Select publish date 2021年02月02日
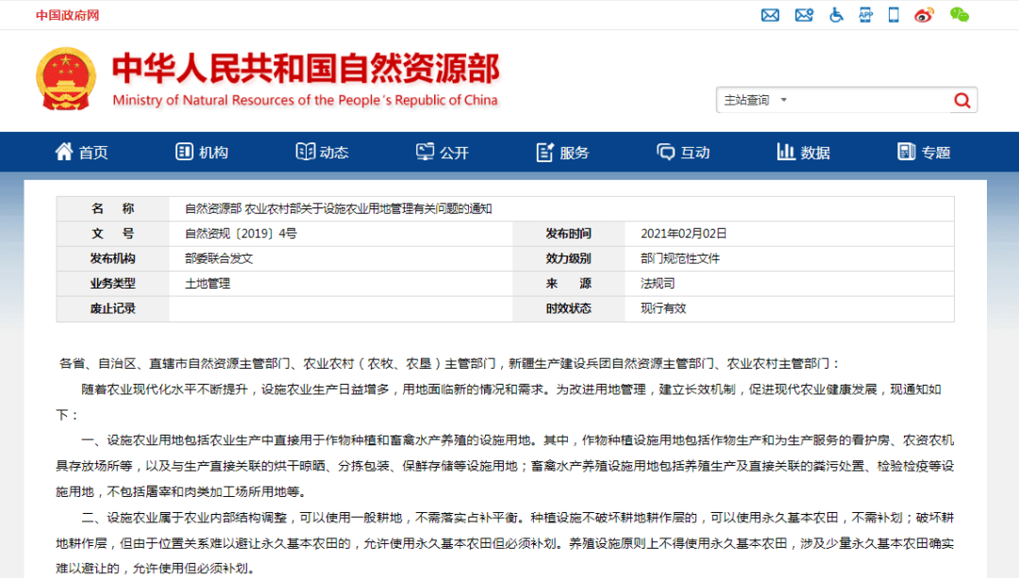1019x578 pixels. (683, 233)
